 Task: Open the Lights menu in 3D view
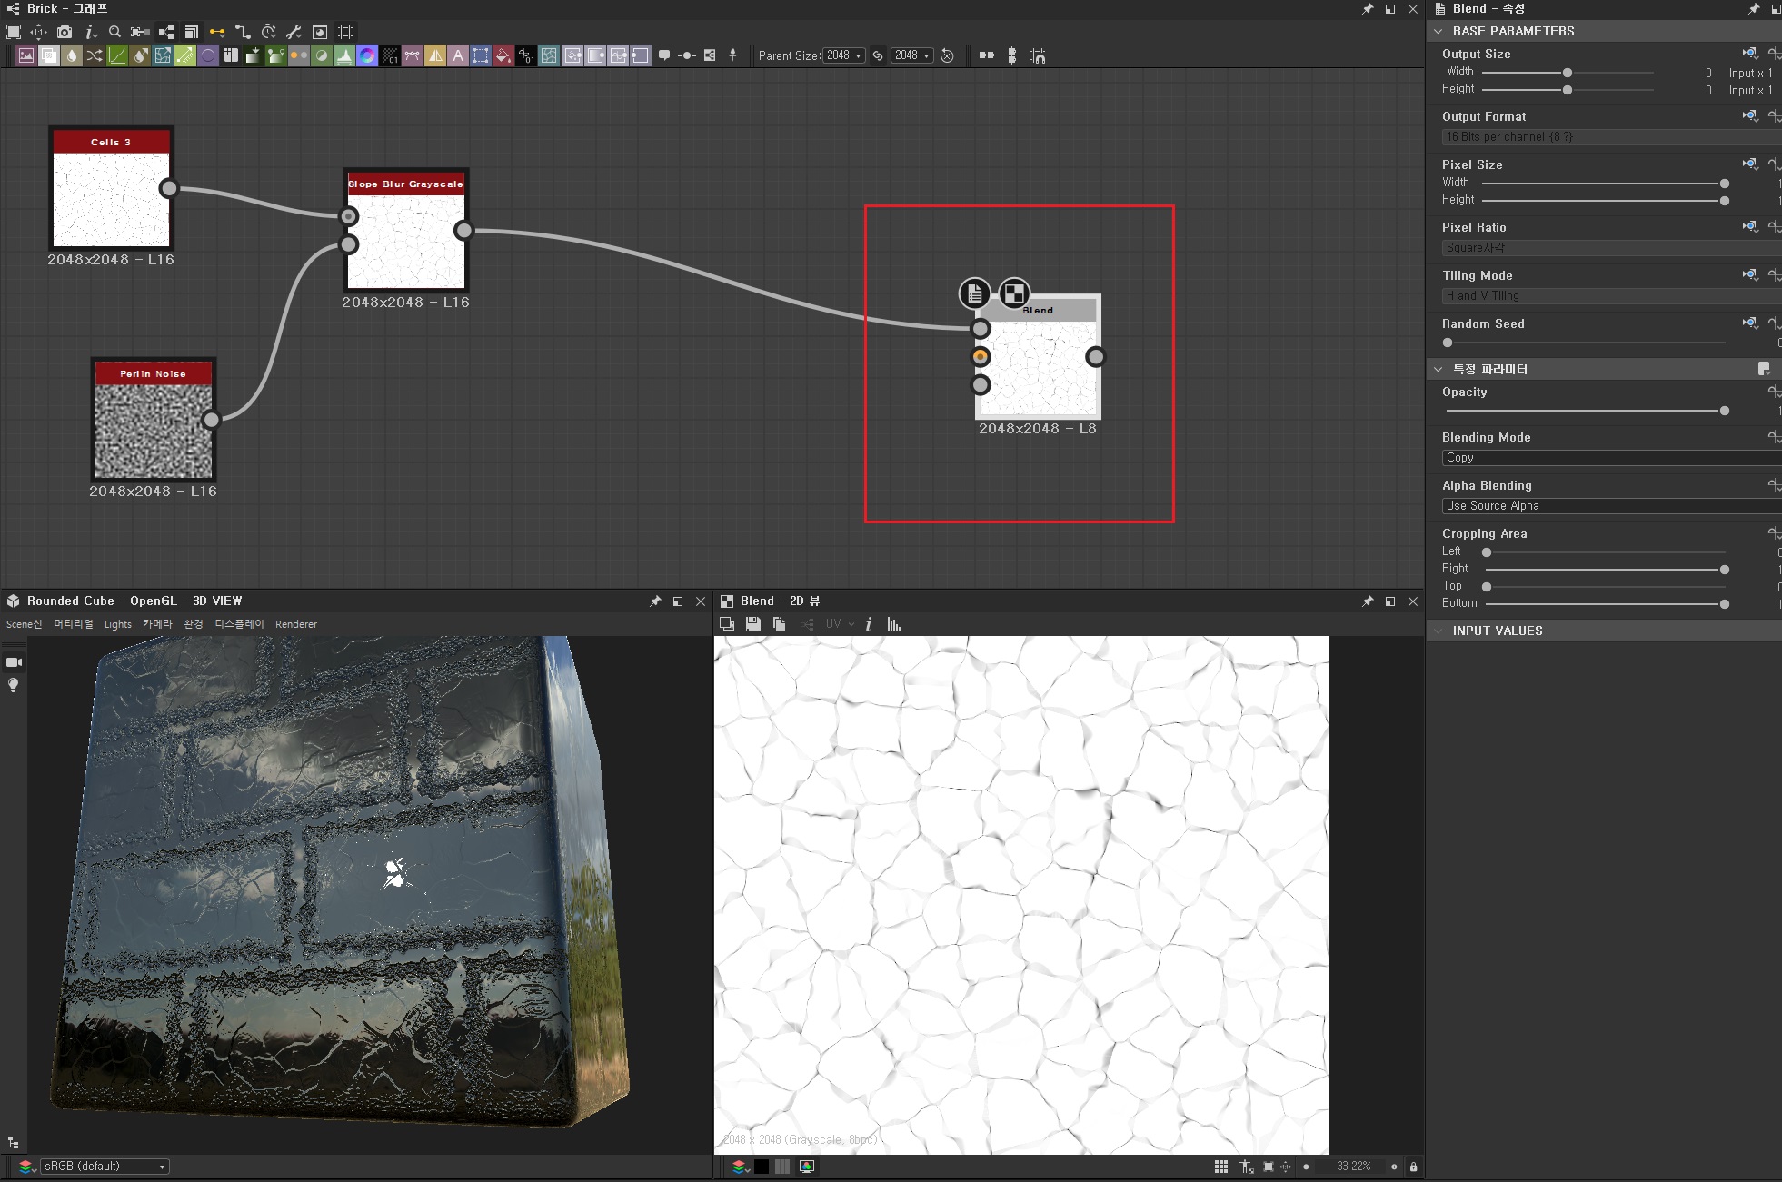(118, 624)
